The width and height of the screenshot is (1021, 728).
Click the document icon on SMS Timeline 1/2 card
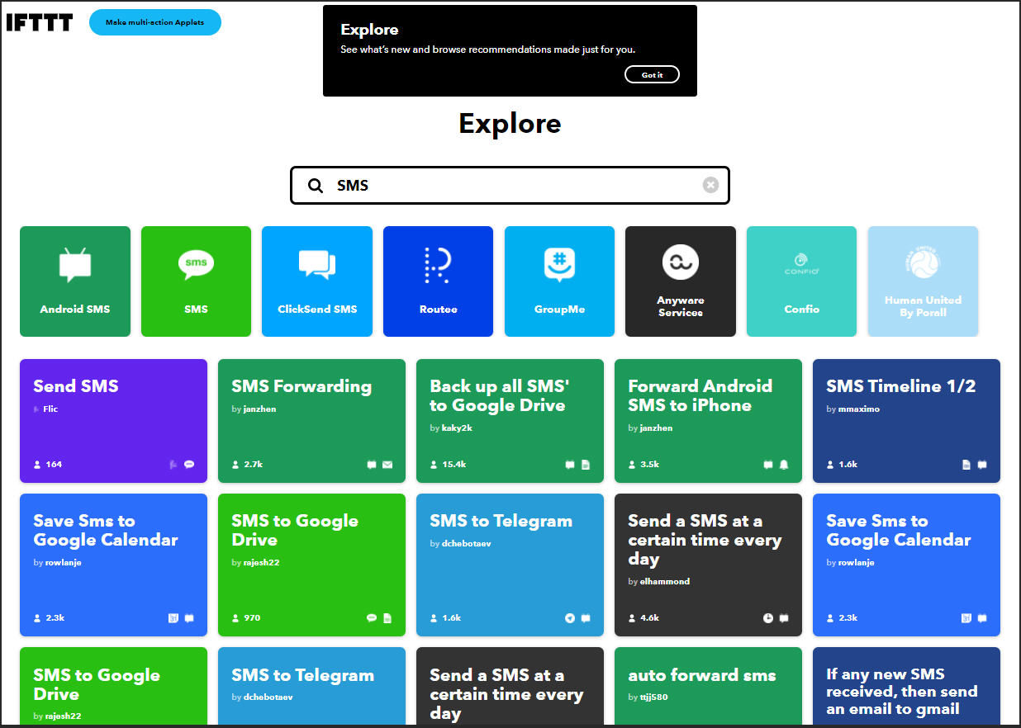pos(966,465)
